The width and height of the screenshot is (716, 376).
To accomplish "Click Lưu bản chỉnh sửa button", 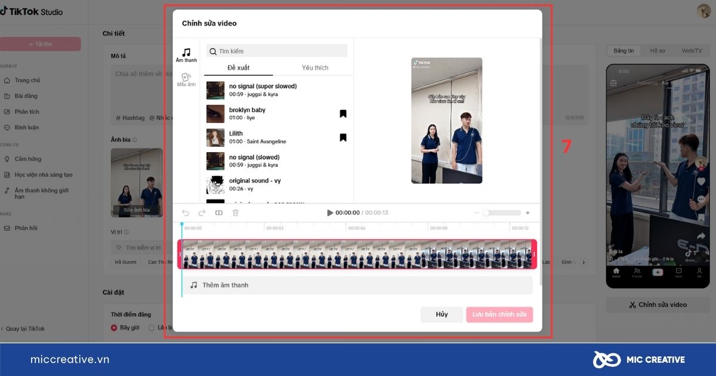I will tap(499, 315).
